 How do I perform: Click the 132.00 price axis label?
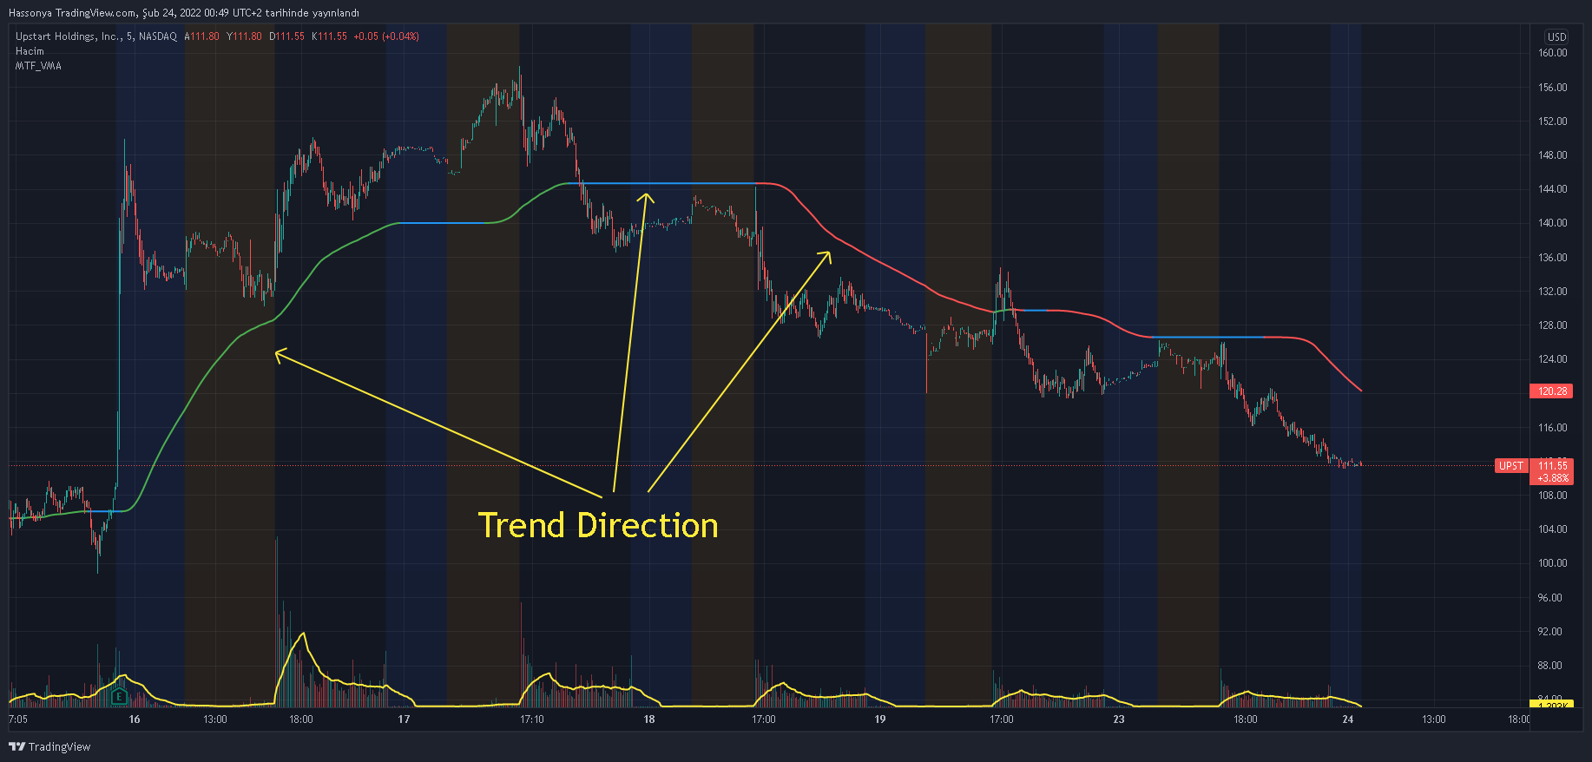(1552, 292)
